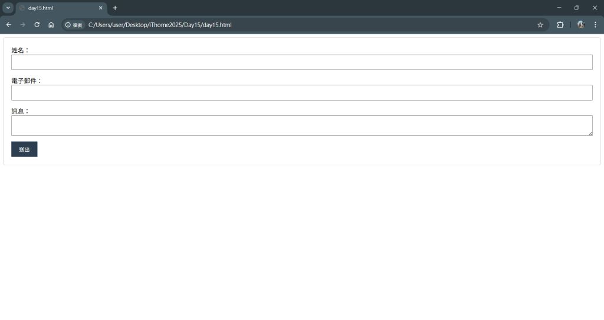Click the 訊息： label

pos(20,111)
